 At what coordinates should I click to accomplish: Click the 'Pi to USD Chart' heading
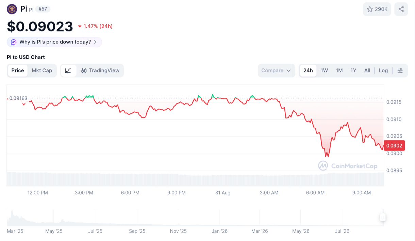(26, 57)
